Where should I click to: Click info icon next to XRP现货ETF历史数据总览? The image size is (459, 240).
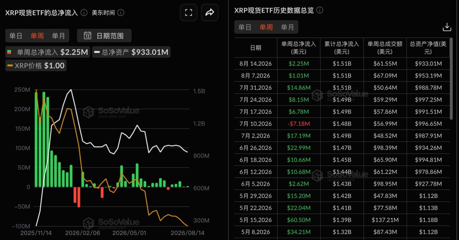[320, 10]
